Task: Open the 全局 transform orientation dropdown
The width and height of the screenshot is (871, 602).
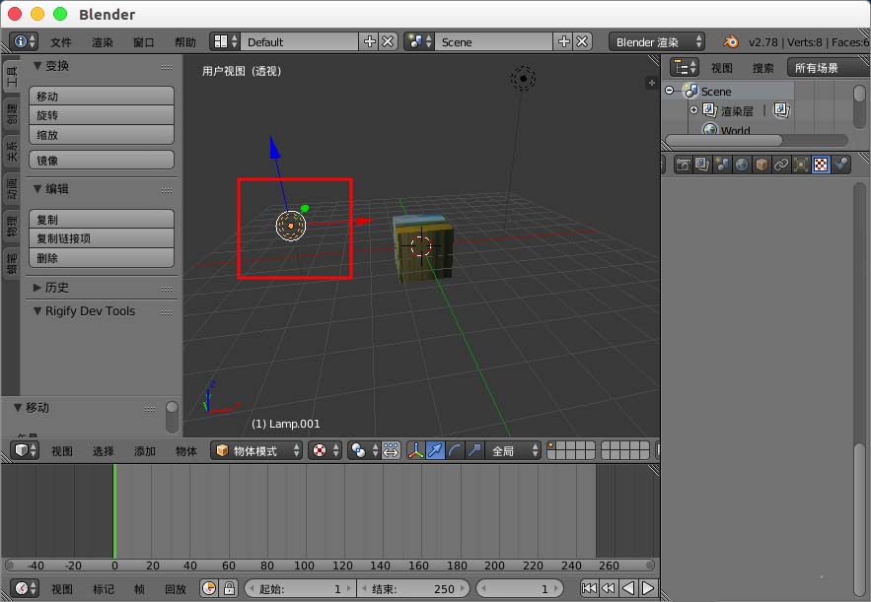Action: 504,450
